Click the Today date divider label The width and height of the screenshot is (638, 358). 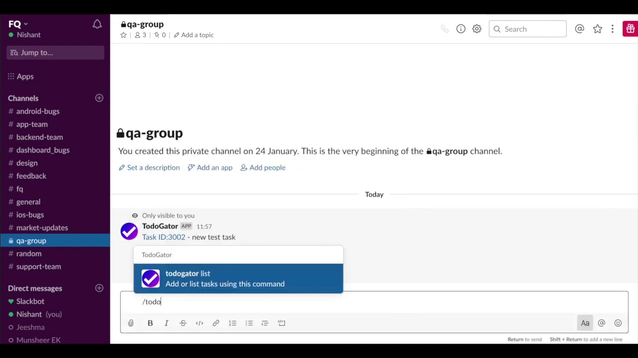tap(374, 194)
